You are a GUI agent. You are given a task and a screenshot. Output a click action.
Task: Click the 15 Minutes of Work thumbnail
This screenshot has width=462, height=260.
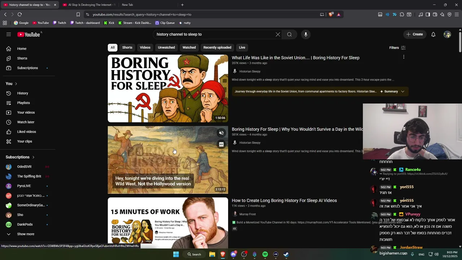(x=168, y=223)
